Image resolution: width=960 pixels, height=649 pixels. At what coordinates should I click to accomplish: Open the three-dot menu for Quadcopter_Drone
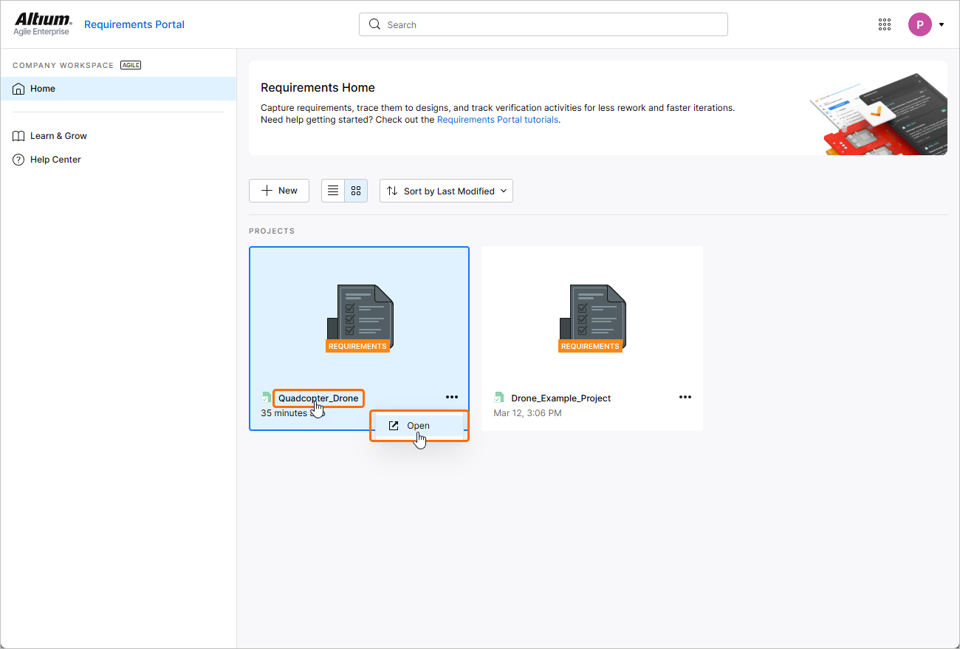tap(452, 397)
